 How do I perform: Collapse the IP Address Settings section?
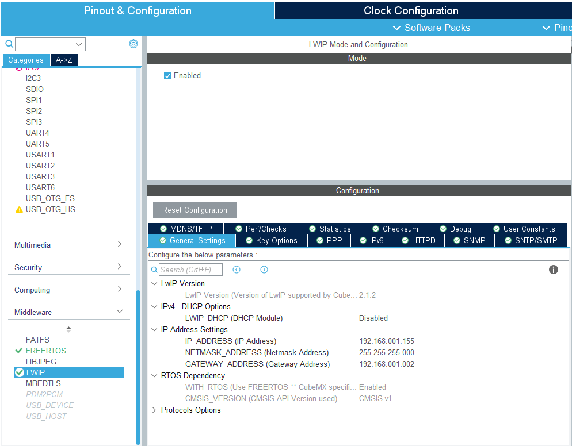154,329
